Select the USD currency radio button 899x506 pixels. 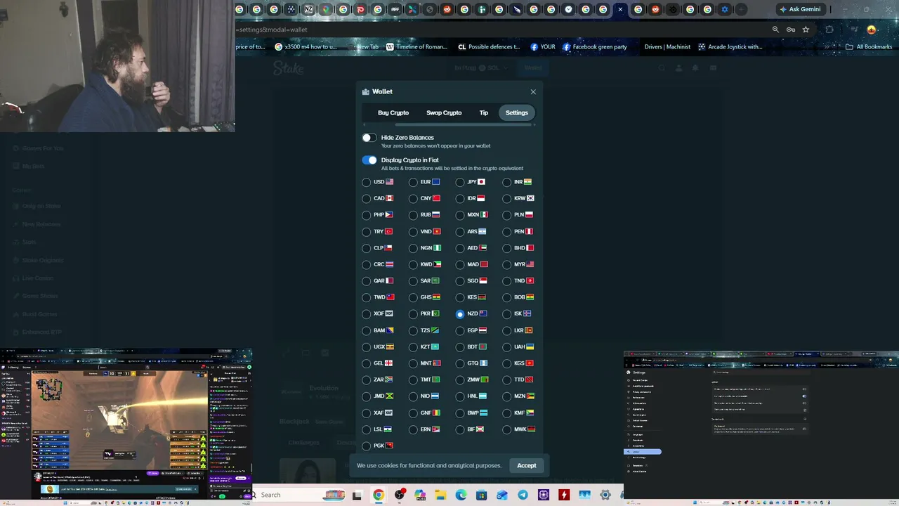367,182
